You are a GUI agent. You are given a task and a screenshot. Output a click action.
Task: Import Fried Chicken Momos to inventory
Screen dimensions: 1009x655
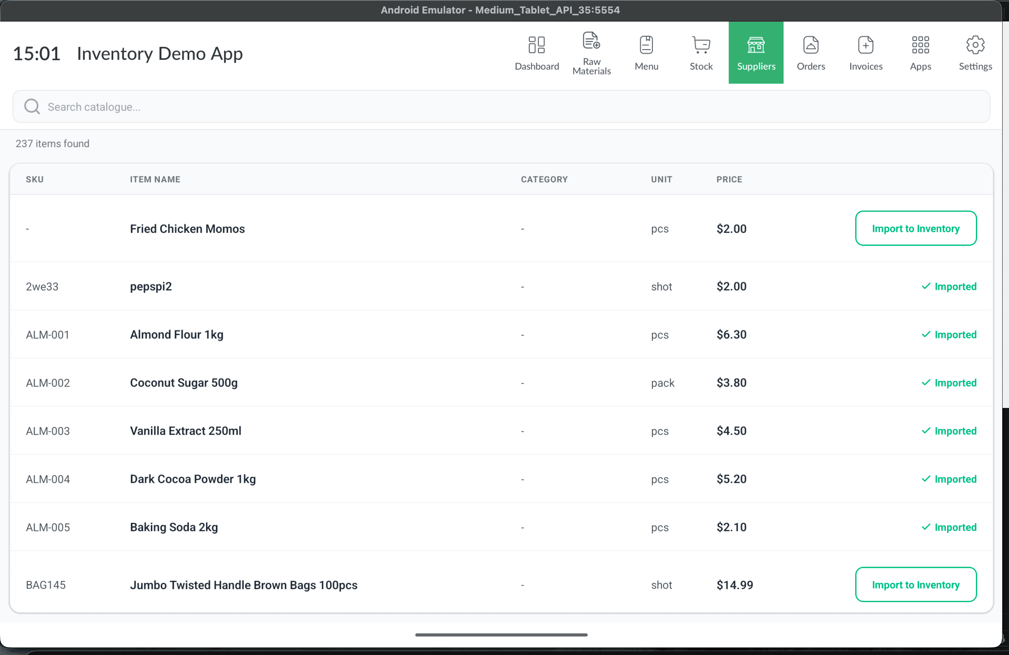pyautogui.click(x=916, y=228)
